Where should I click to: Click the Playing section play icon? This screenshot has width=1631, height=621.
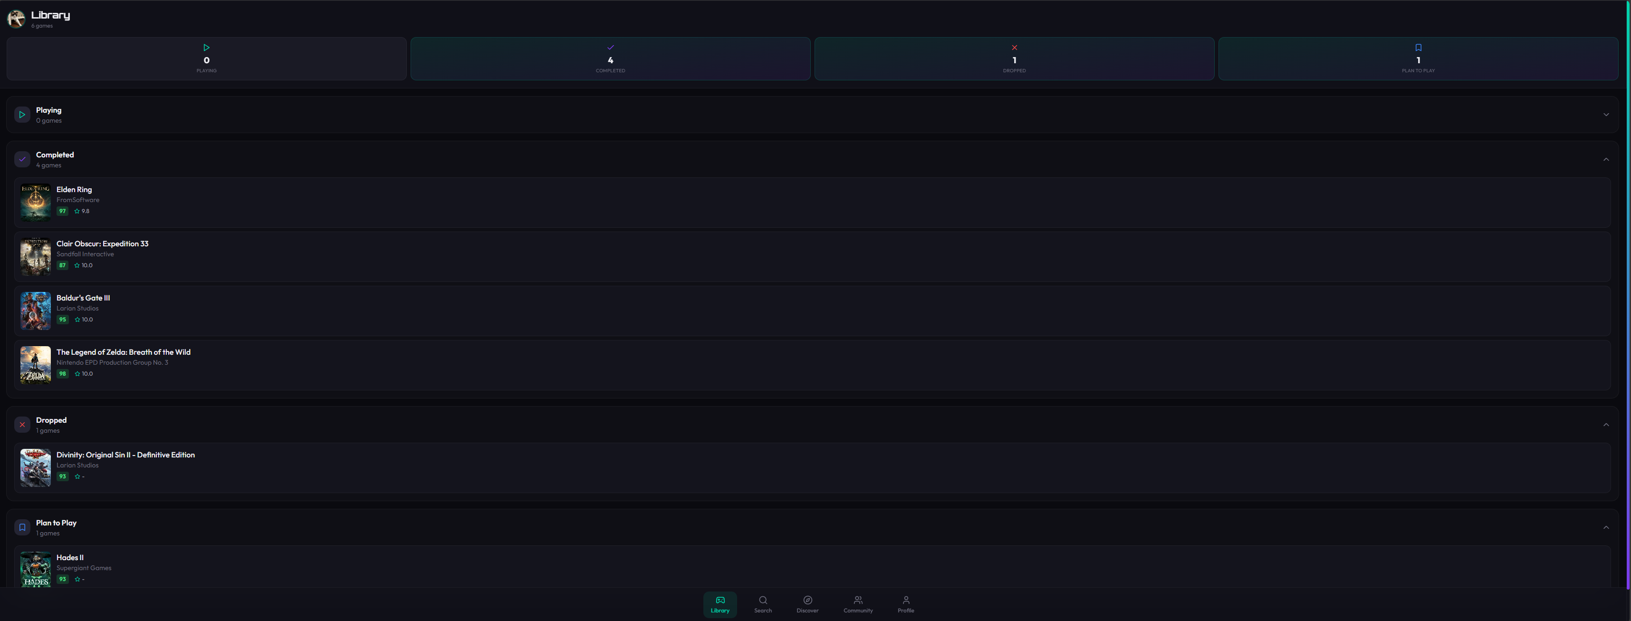coord(22,115)
